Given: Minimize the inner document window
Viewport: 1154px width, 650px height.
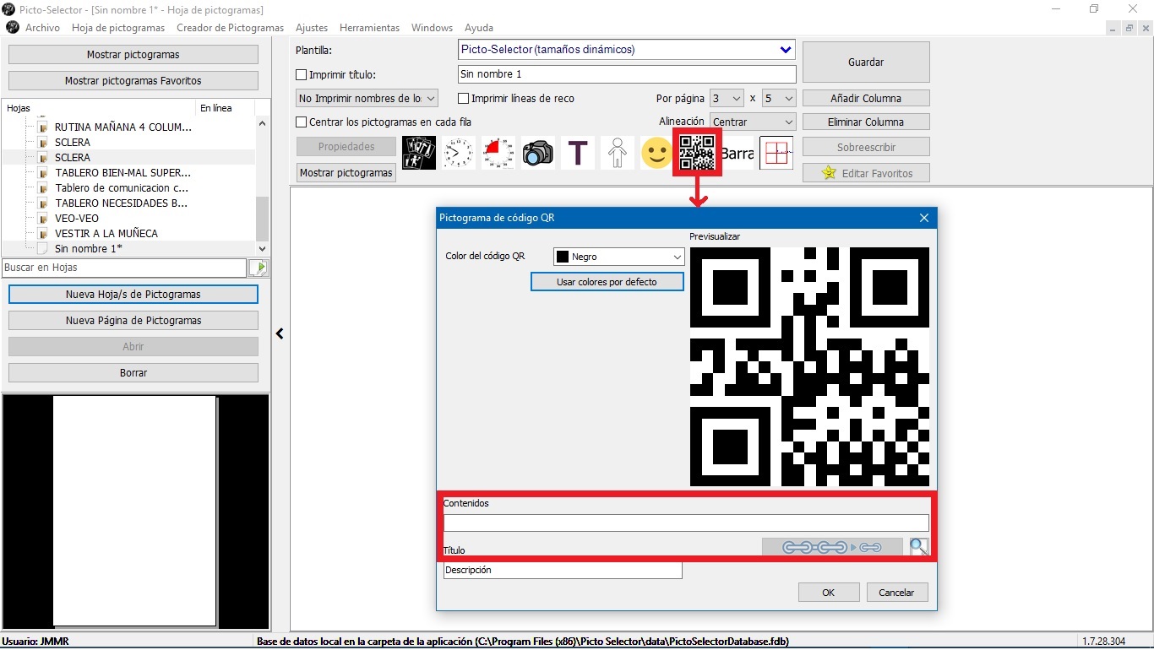Looking at the screenshot, I should [1113, 28].
